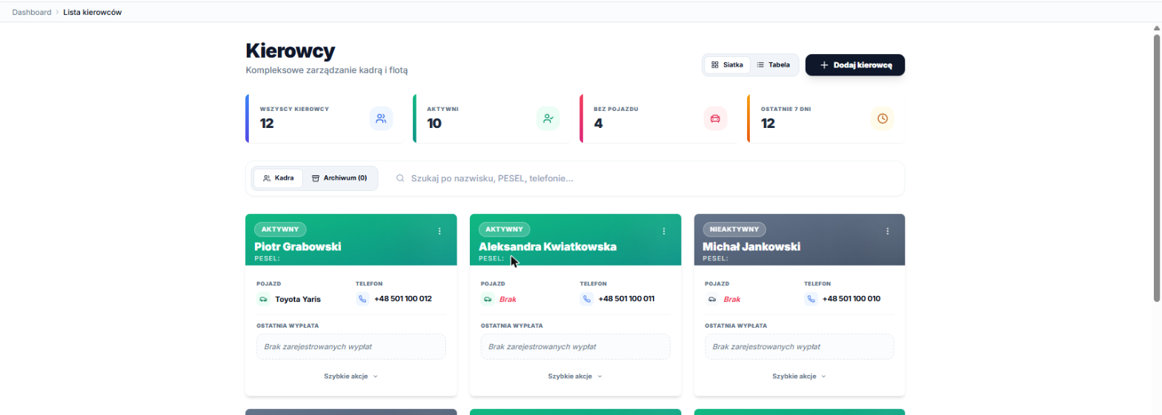Open Ostatnie 7 dni stat card
1162x415 pixels.
[x=826, y=118]
